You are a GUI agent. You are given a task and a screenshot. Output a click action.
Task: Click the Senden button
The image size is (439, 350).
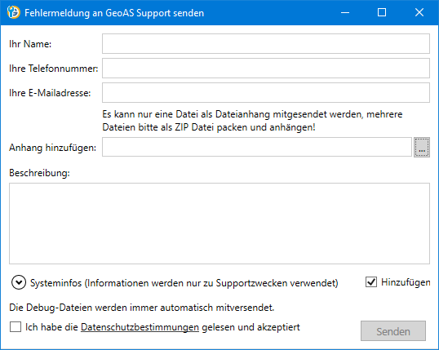click(393, 331)
